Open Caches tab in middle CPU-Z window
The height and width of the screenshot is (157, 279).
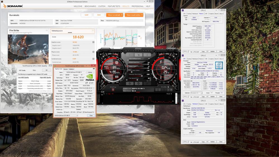coord(189,59)
